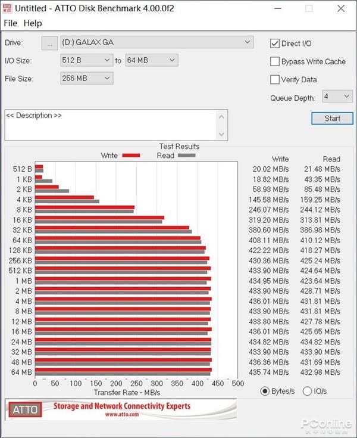Enable Bypass Write Cache checkbox
The width and height of the screenshot is (357, 438).
click(275, 61)
